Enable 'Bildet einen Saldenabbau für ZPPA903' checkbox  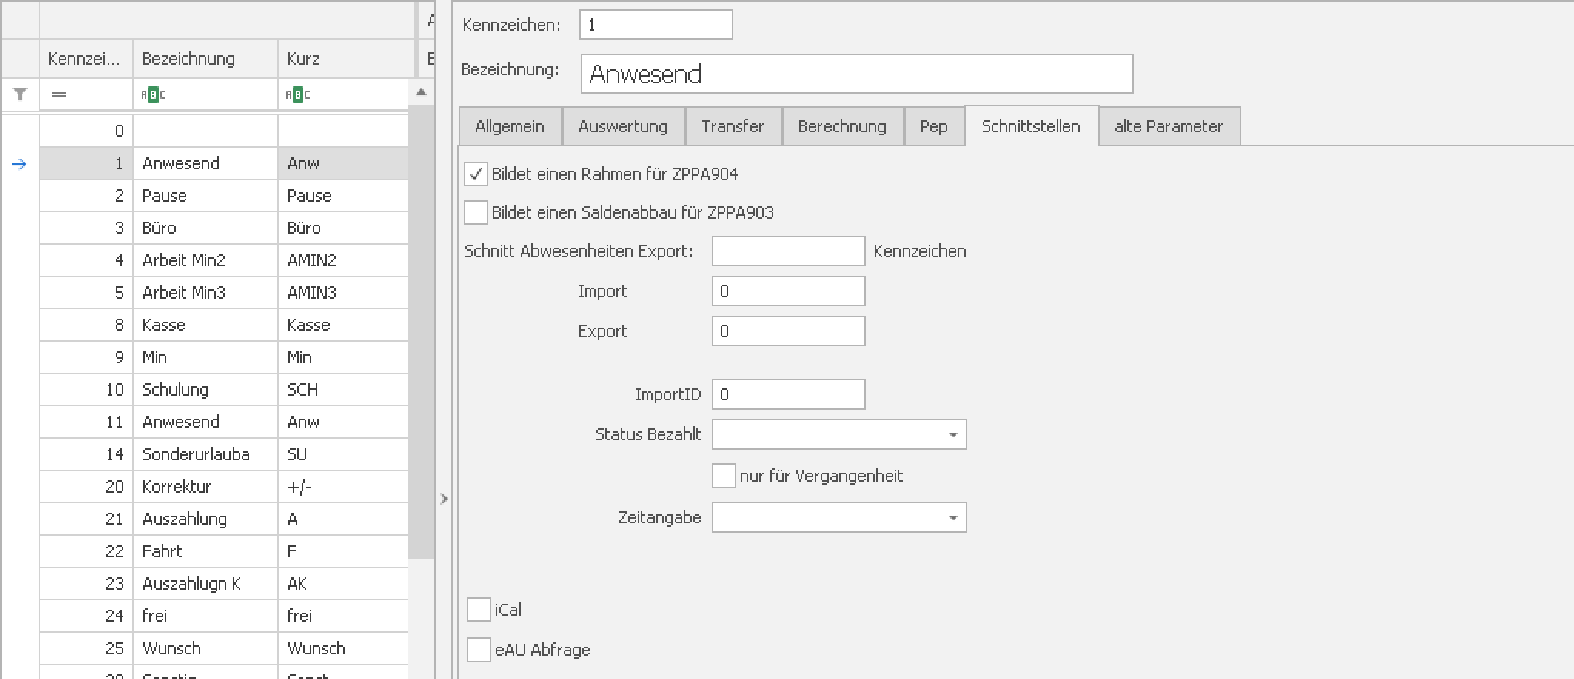pyautogui.click(x=476, y=212)
